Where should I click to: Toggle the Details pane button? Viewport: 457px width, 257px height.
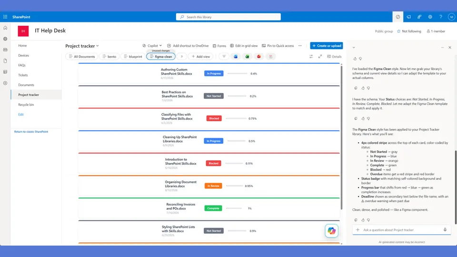coord(334,57)
